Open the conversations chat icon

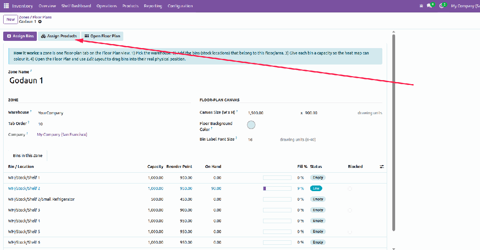[x=430, y=6]
